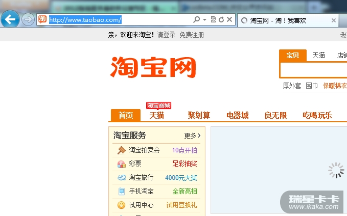Click the Taobao search input box
The width and height of the screenshot is (347, 216).
tap(314, 70)
